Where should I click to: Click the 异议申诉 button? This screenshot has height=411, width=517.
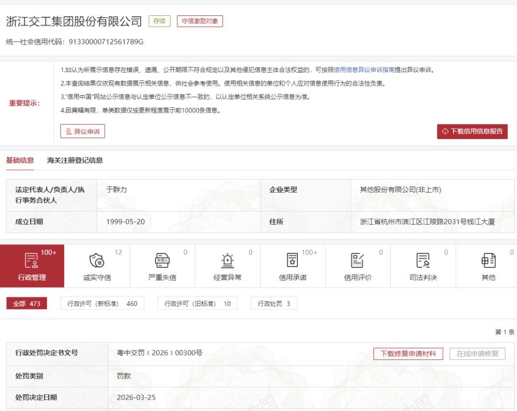coord(82,131)
